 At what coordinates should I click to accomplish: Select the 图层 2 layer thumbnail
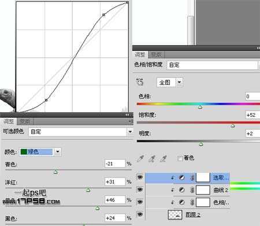(175, 214)
